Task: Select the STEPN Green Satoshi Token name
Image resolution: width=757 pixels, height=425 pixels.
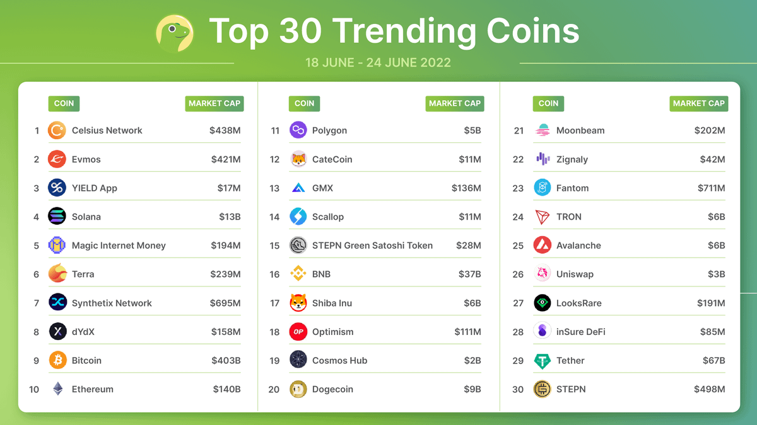Action: click(372, 246)
